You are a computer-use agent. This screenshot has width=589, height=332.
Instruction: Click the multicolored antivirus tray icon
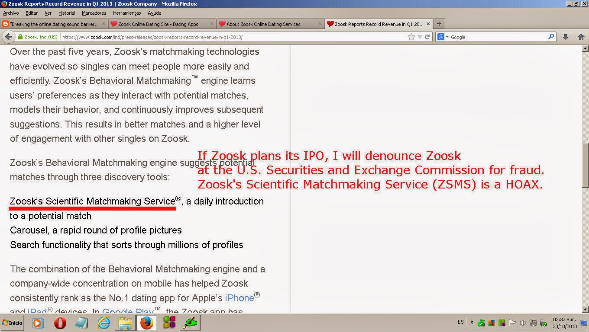tap(492, 323)
